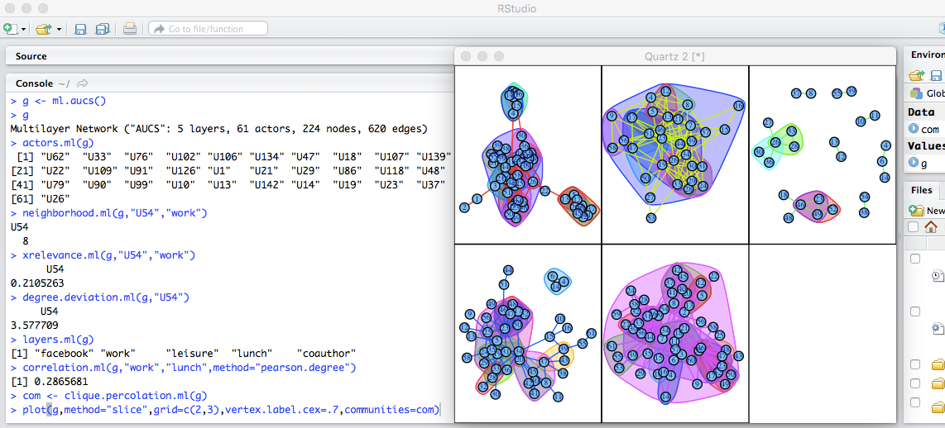Toggle the select-all files checkbox
This screenshot has width=945, height=428.
tap(914, 227)
